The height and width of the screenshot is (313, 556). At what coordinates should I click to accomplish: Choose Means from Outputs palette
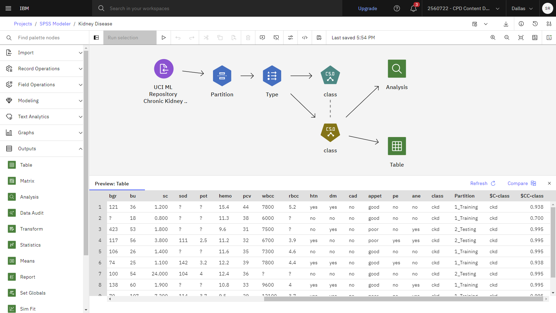(x=27, y=261)
